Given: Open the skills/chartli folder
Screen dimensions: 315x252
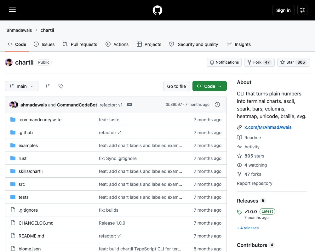Looking at the screenshot, I should [x=31, y=171].
